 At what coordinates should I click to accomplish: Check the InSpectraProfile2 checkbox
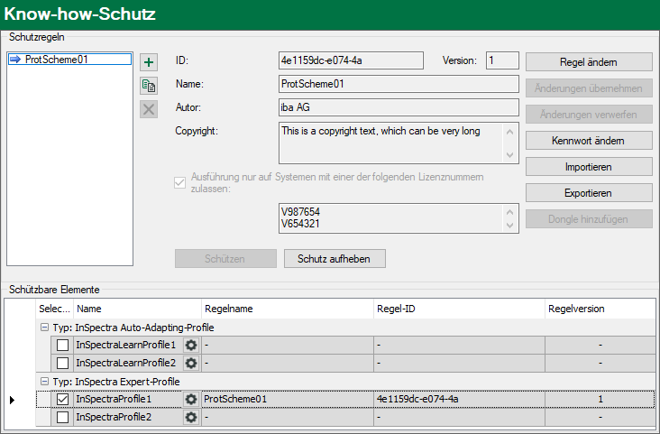[62, 417]
